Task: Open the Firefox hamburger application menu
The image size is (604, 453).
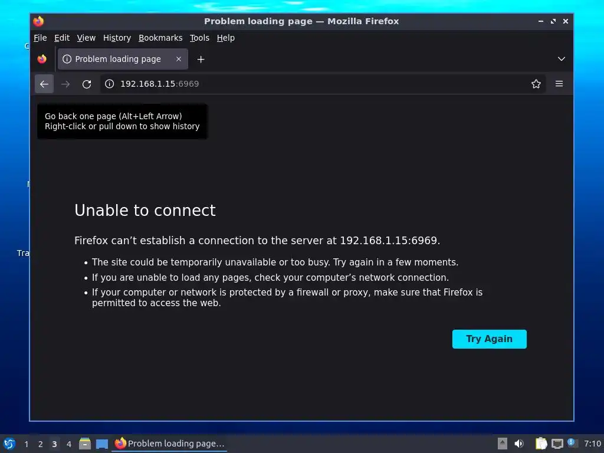Action: pyautogui.click(x=559, y=84)
